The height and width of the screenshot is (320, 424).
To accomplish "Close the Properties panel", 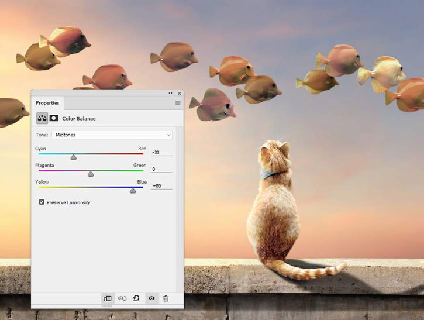I will 180,93.
